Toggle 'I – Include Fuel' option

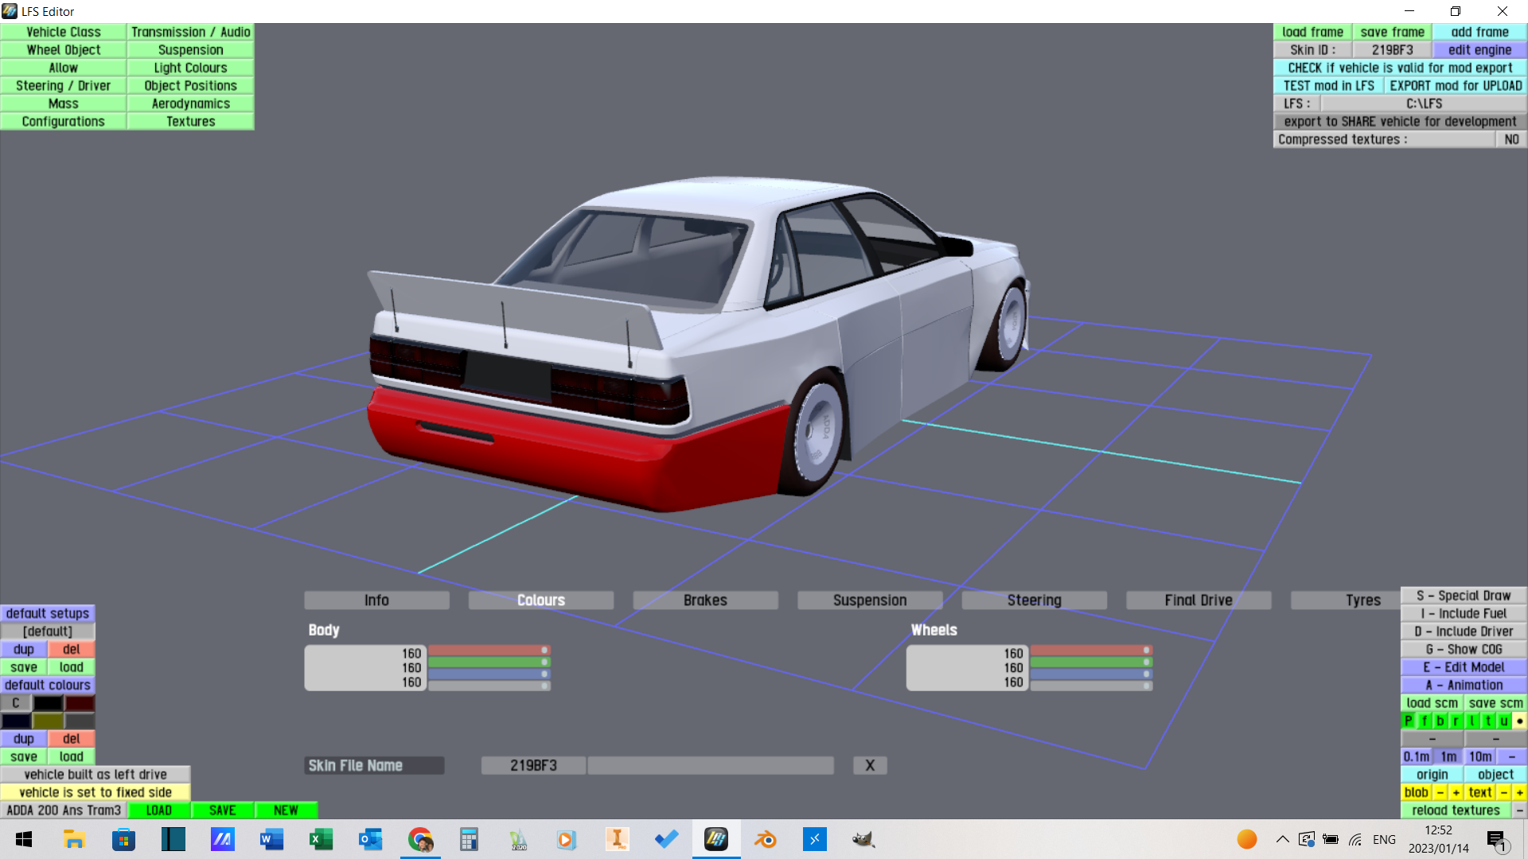(x=1464, y=613)
